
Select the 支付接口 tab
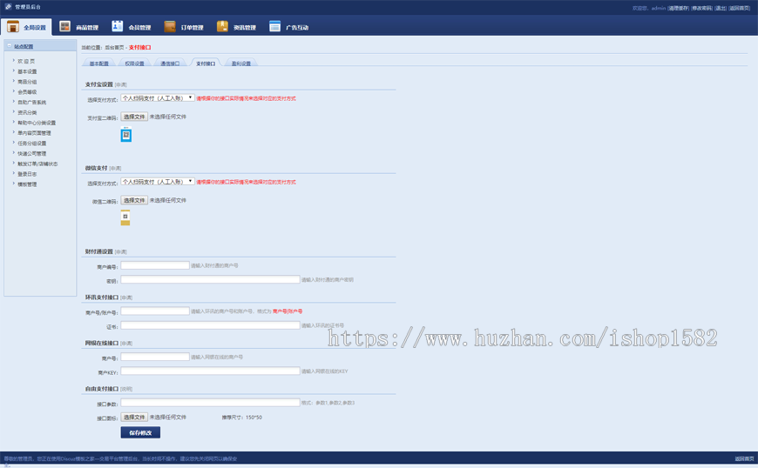(206, 64)
